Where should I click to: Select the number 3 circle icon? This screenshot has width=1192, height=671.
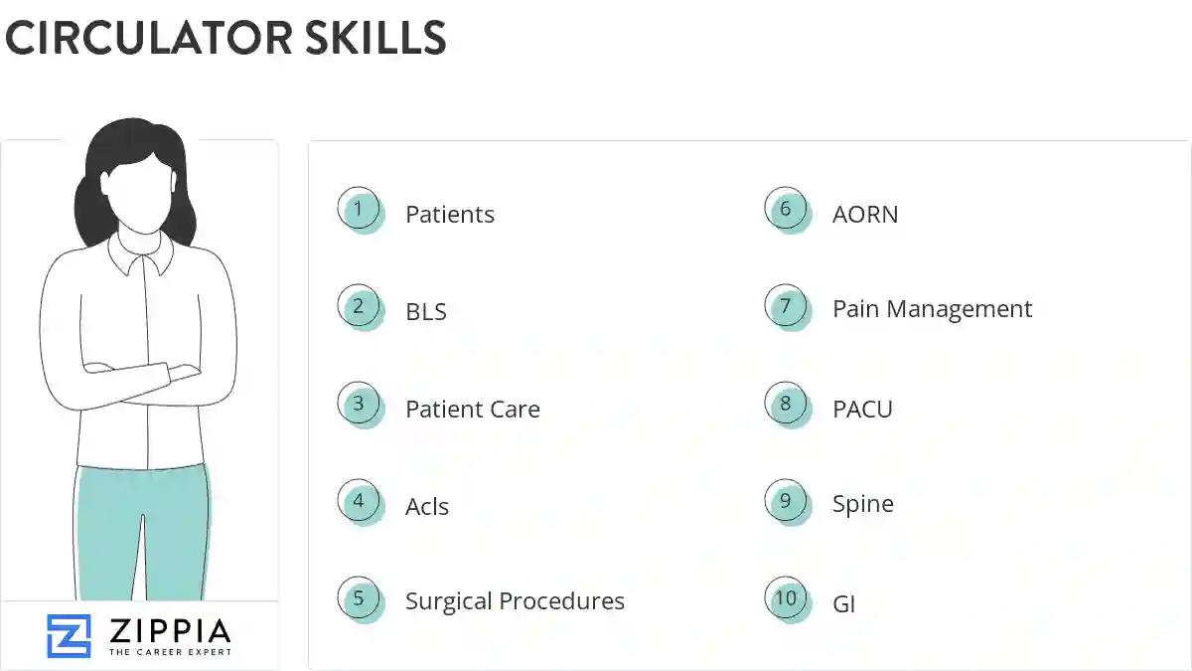coord(359,404)
